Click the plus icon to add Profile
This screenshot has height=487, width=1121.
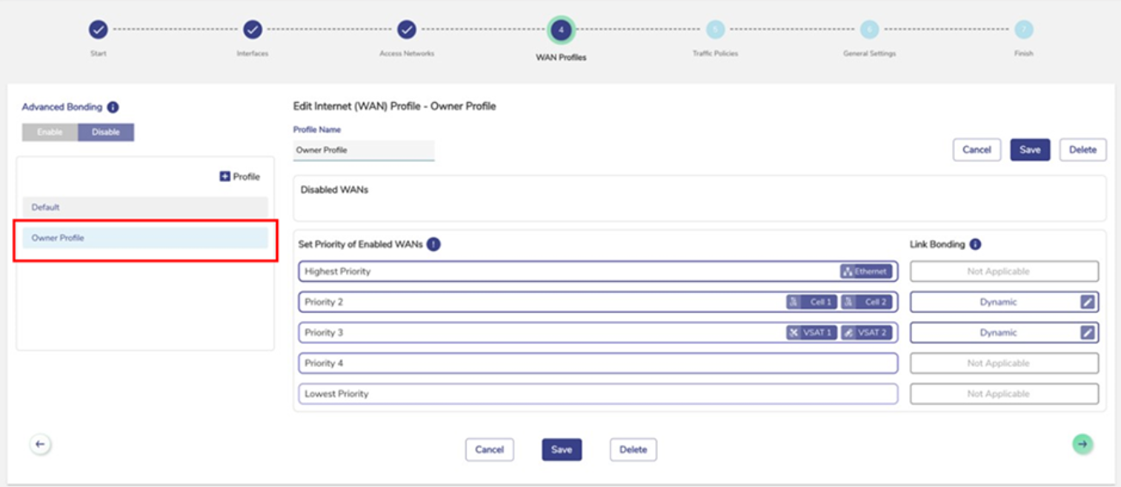point(225,177)
